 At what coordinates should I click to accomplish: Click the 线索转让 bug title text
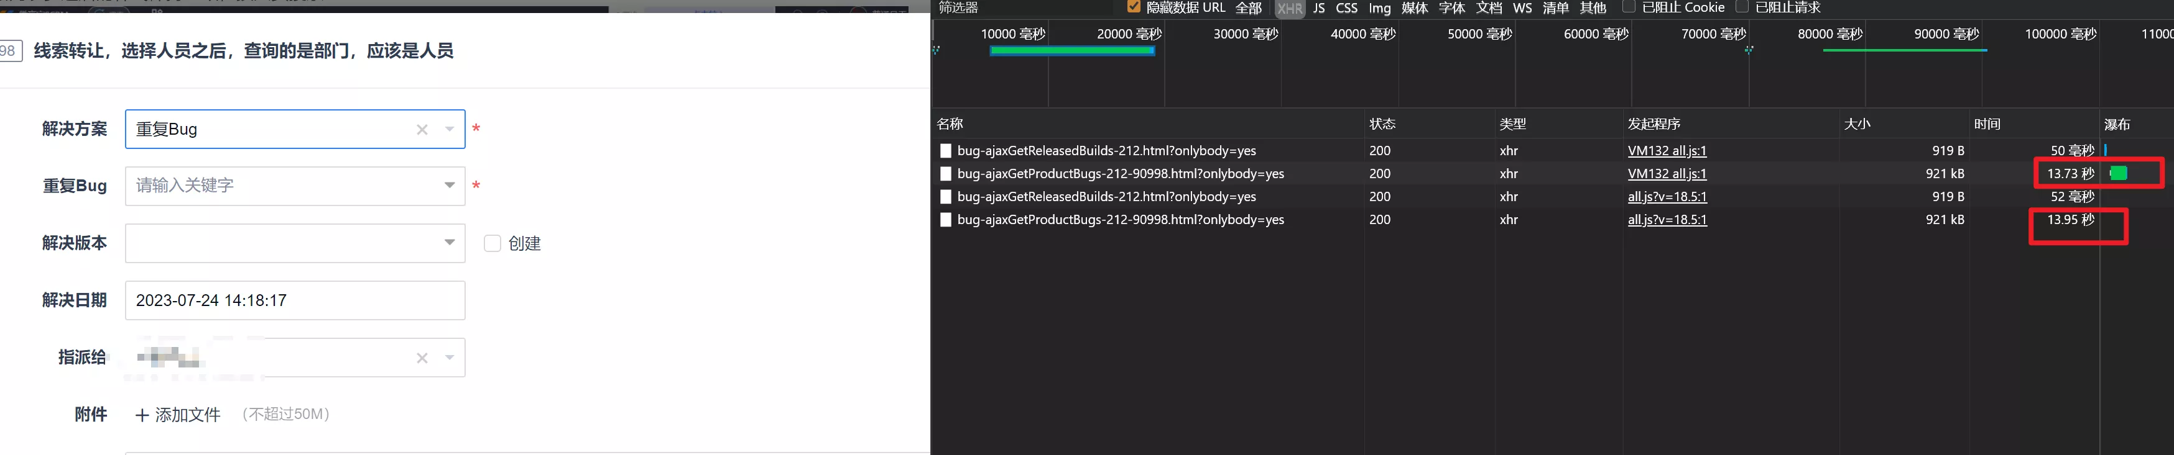243,50
